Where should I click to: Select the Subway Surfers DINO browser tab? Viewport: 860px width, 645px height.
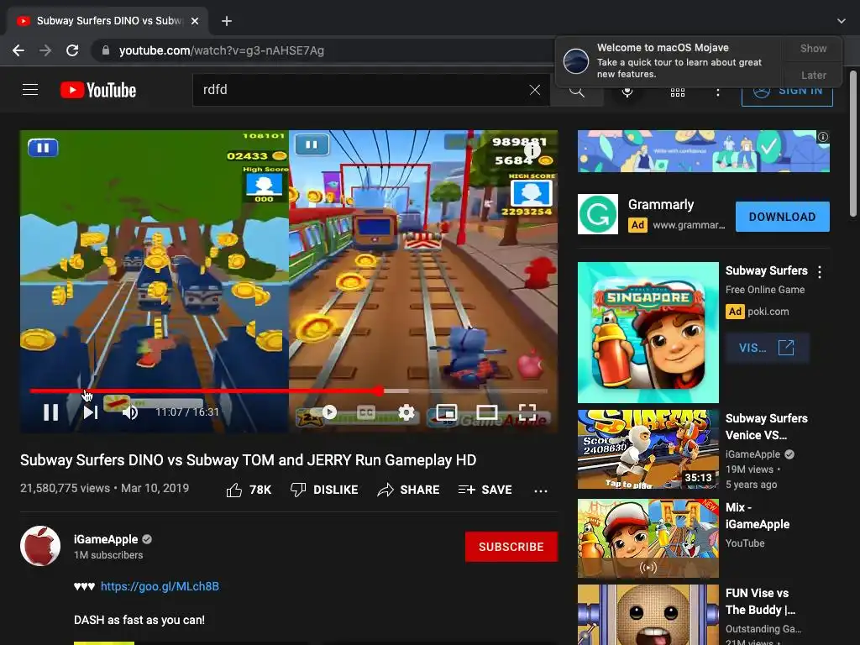107,21
